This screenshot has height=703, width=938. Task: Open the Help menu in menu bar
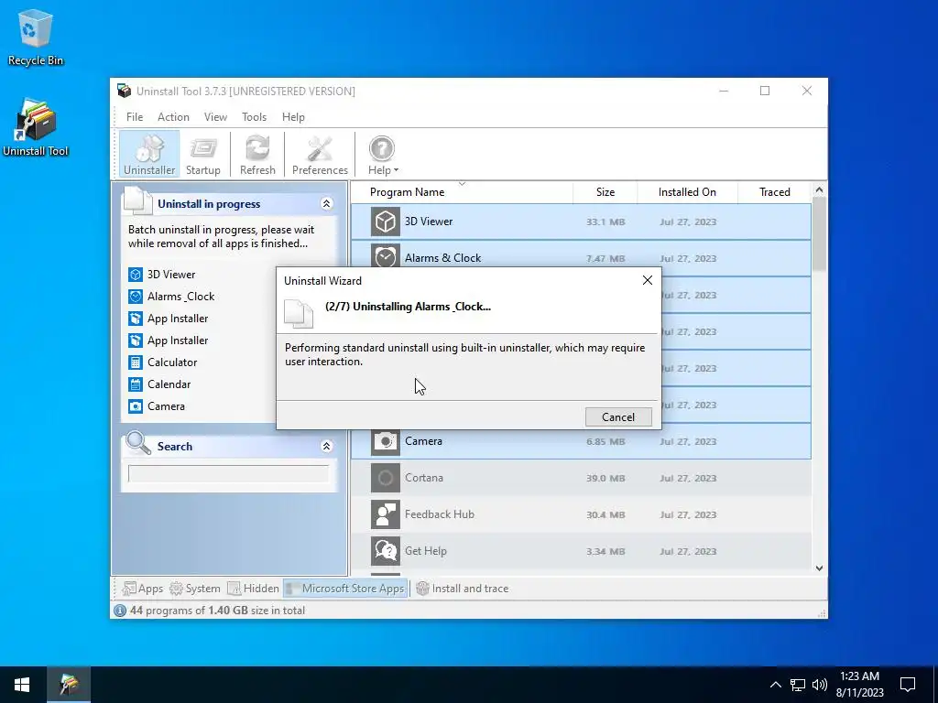pos(293,117)
